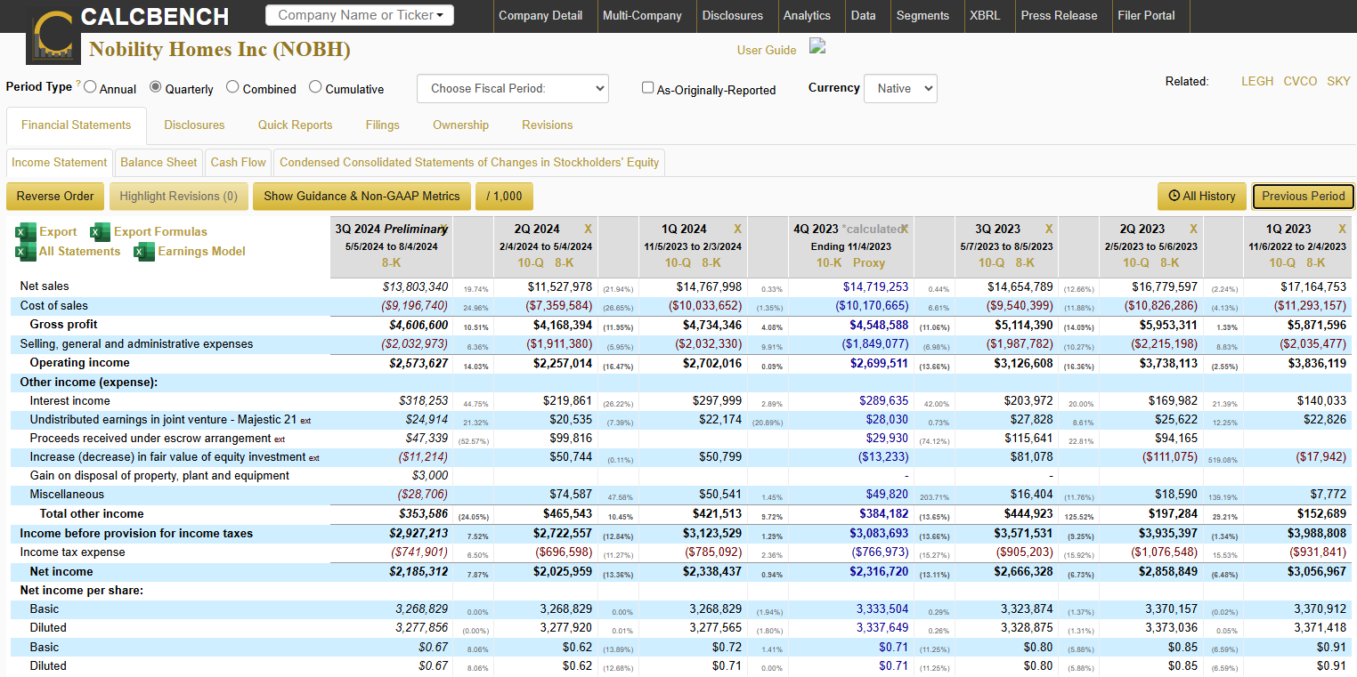Open the Choose Fiscal Period dropdown
The width and height of the screenshot is (1357, 677).
pos(512,88)
